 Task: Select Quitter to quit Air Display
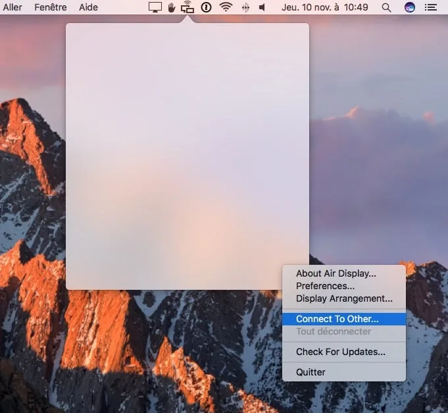click(x=344, y=372)
